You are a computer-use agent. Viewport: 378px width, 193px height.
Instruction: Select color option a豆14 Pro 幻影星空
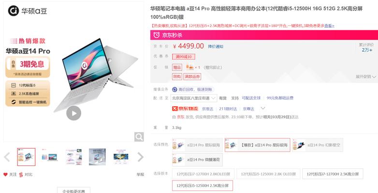317,145
